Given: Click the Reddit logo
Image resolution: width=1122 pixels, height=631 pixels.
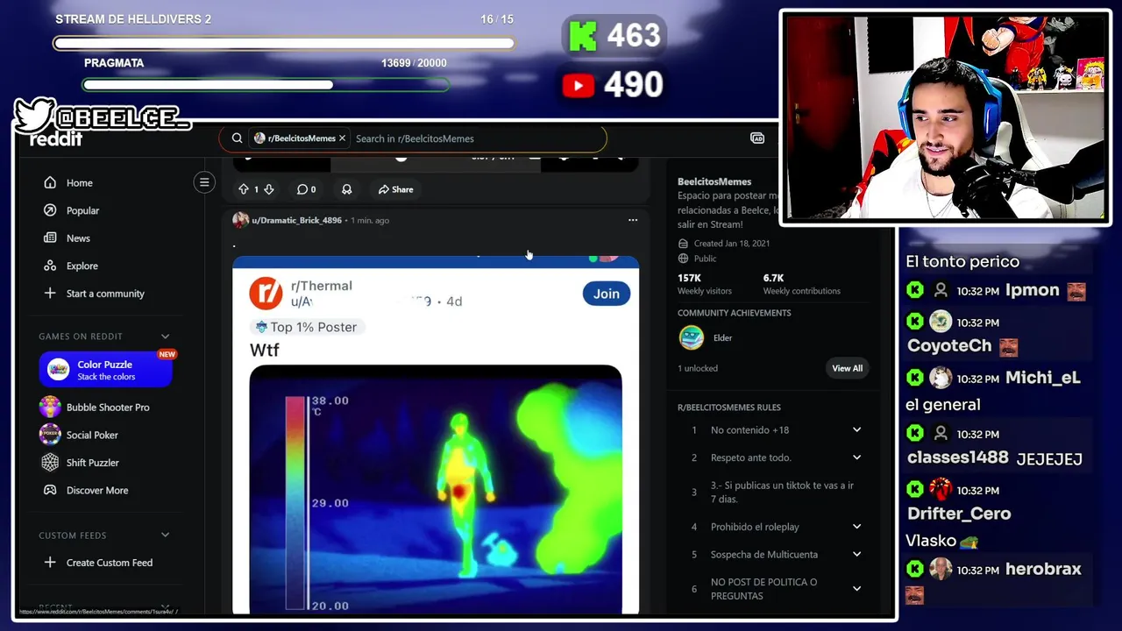Looking at the screenshot, I should (56, 139).
